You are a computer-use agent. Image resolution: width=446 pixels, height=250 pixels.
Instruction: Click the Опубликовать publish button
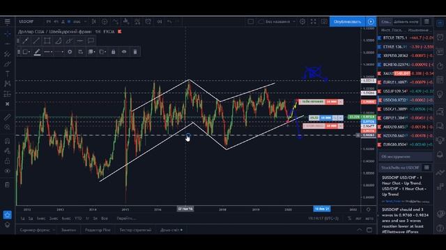pos(347,22)
